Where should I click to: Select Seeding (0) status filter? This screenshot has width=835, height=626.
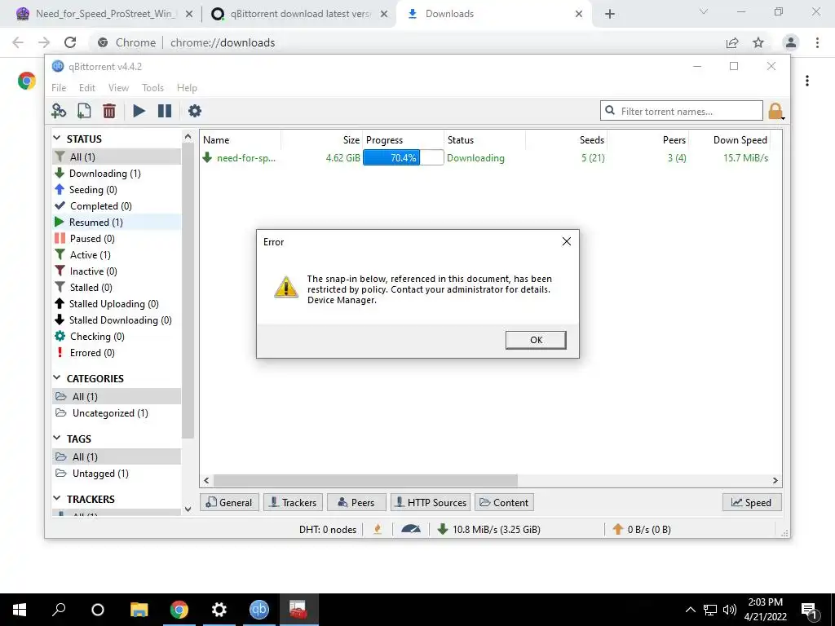click(117, 189)
